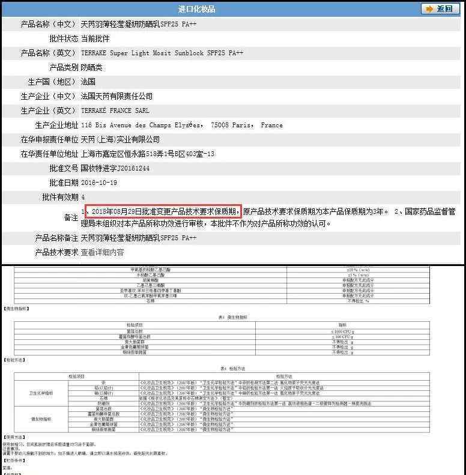This screenshot has width=466, height=475.
Task: Select validity period value 4
Action: click(83, 197)
